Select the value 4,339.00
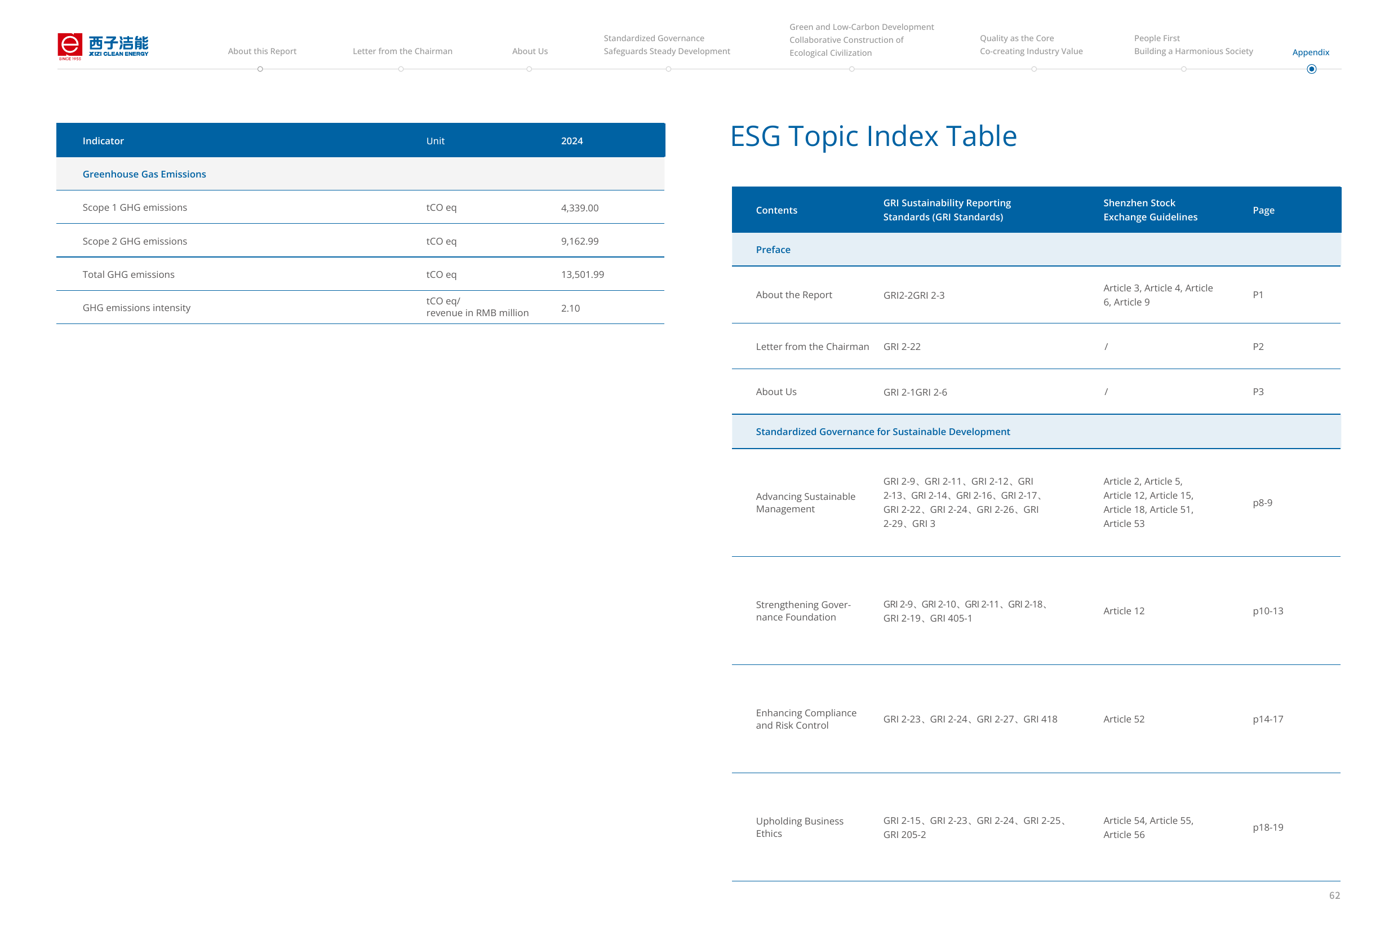Image resolution: width=1398 pixels, height=949 pixels. (x=580, y=208)
